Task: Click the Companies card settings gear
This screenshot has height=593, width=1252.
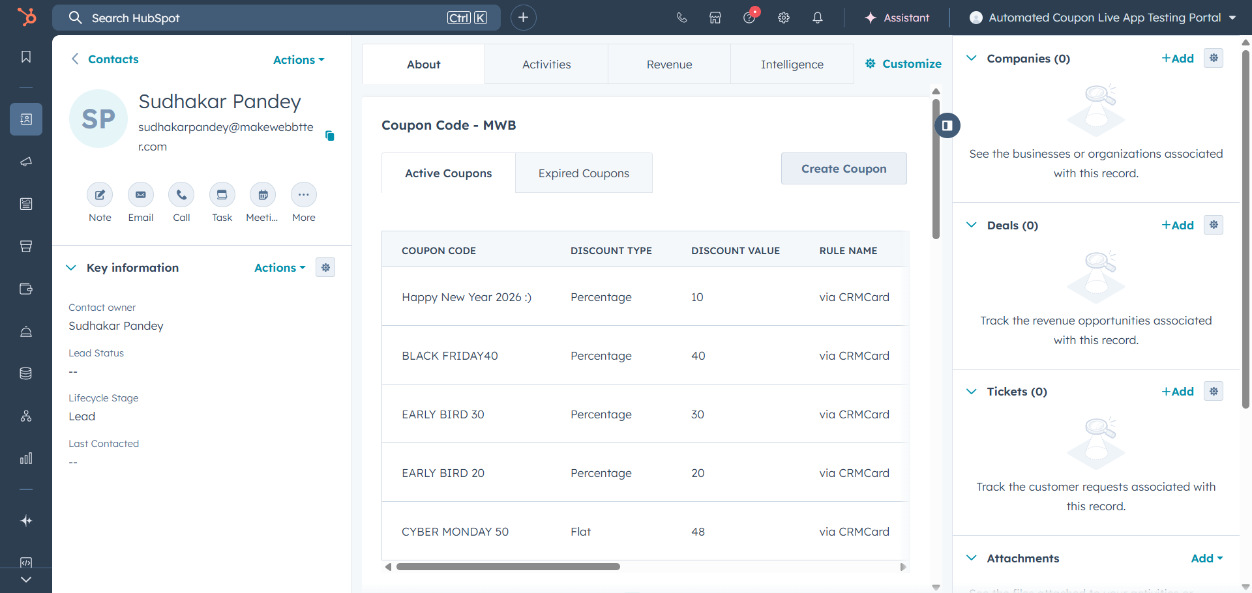Action: 1213,58
